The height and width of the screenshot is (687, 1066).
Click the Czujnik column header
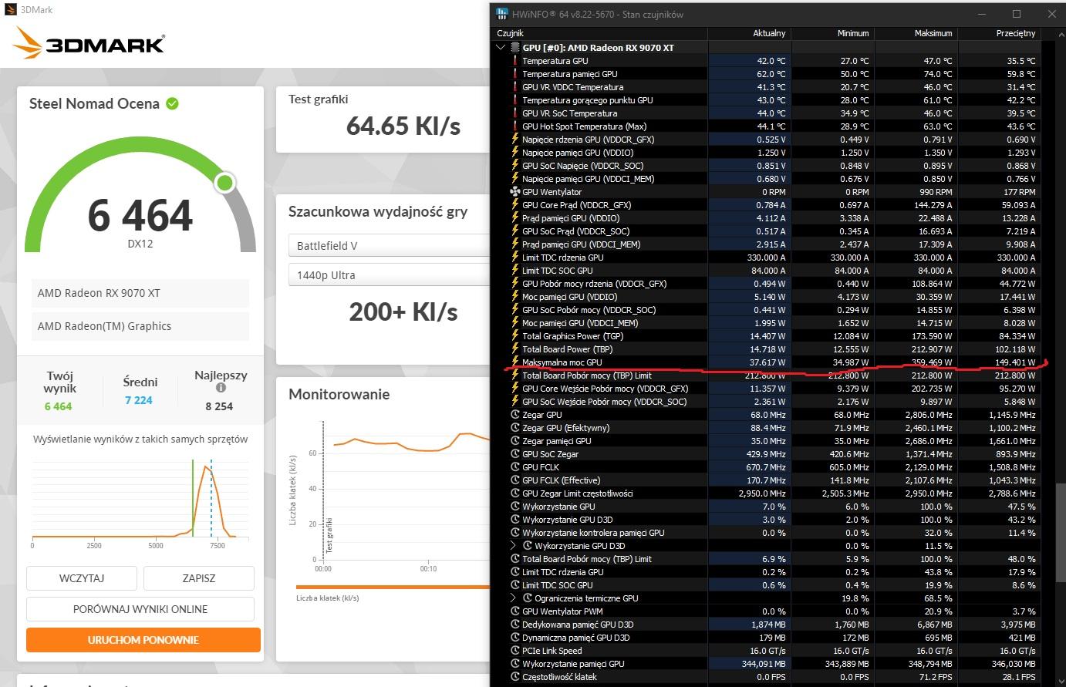pos(599,33)
